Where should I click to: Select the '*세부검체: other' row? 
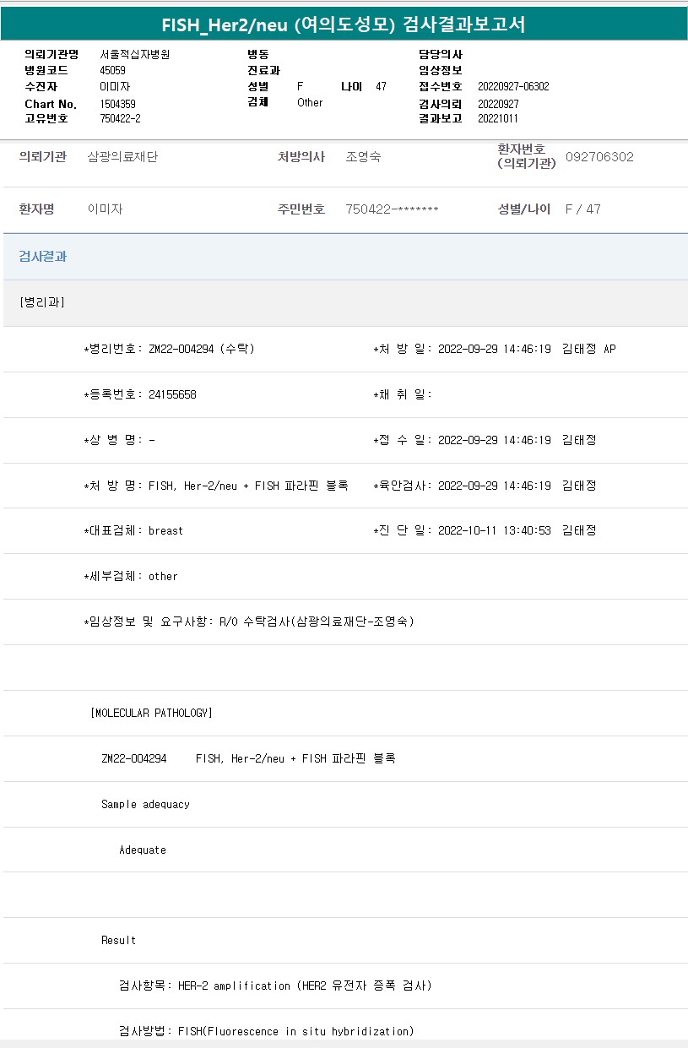click(x=131, y=577)
